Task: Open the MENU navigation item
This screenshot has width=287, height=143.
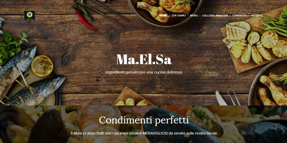Action: click(194, 16)
